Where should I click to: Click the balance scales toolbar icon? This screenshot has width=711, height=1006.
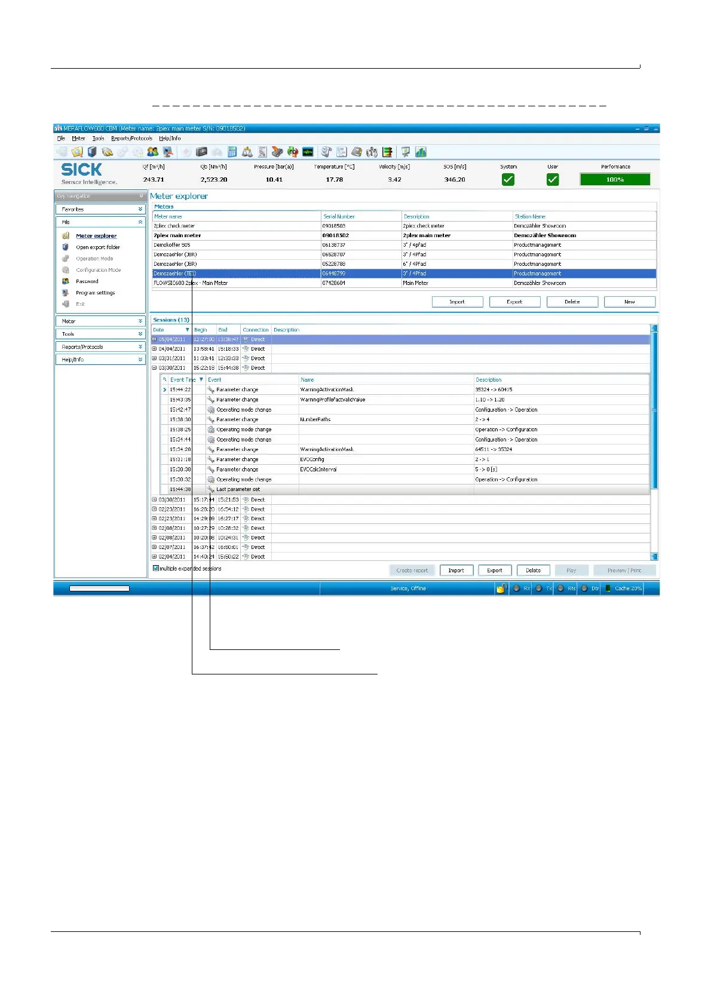pyautogui.click(x=247, y=152)
